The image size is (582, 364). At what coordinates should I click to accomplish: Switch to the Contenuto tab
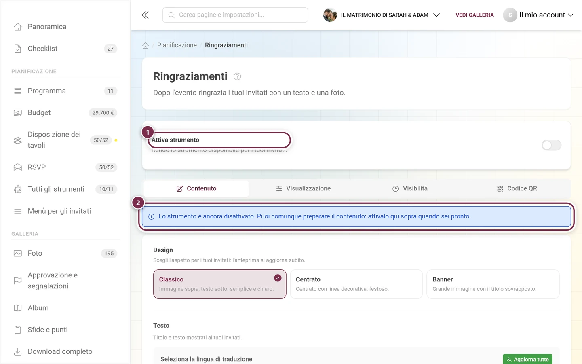coord(196,189)
